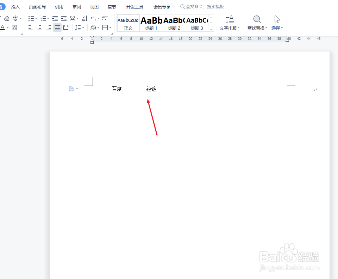
Task: Select the 正文 style
Action: (x=128, y=23)
